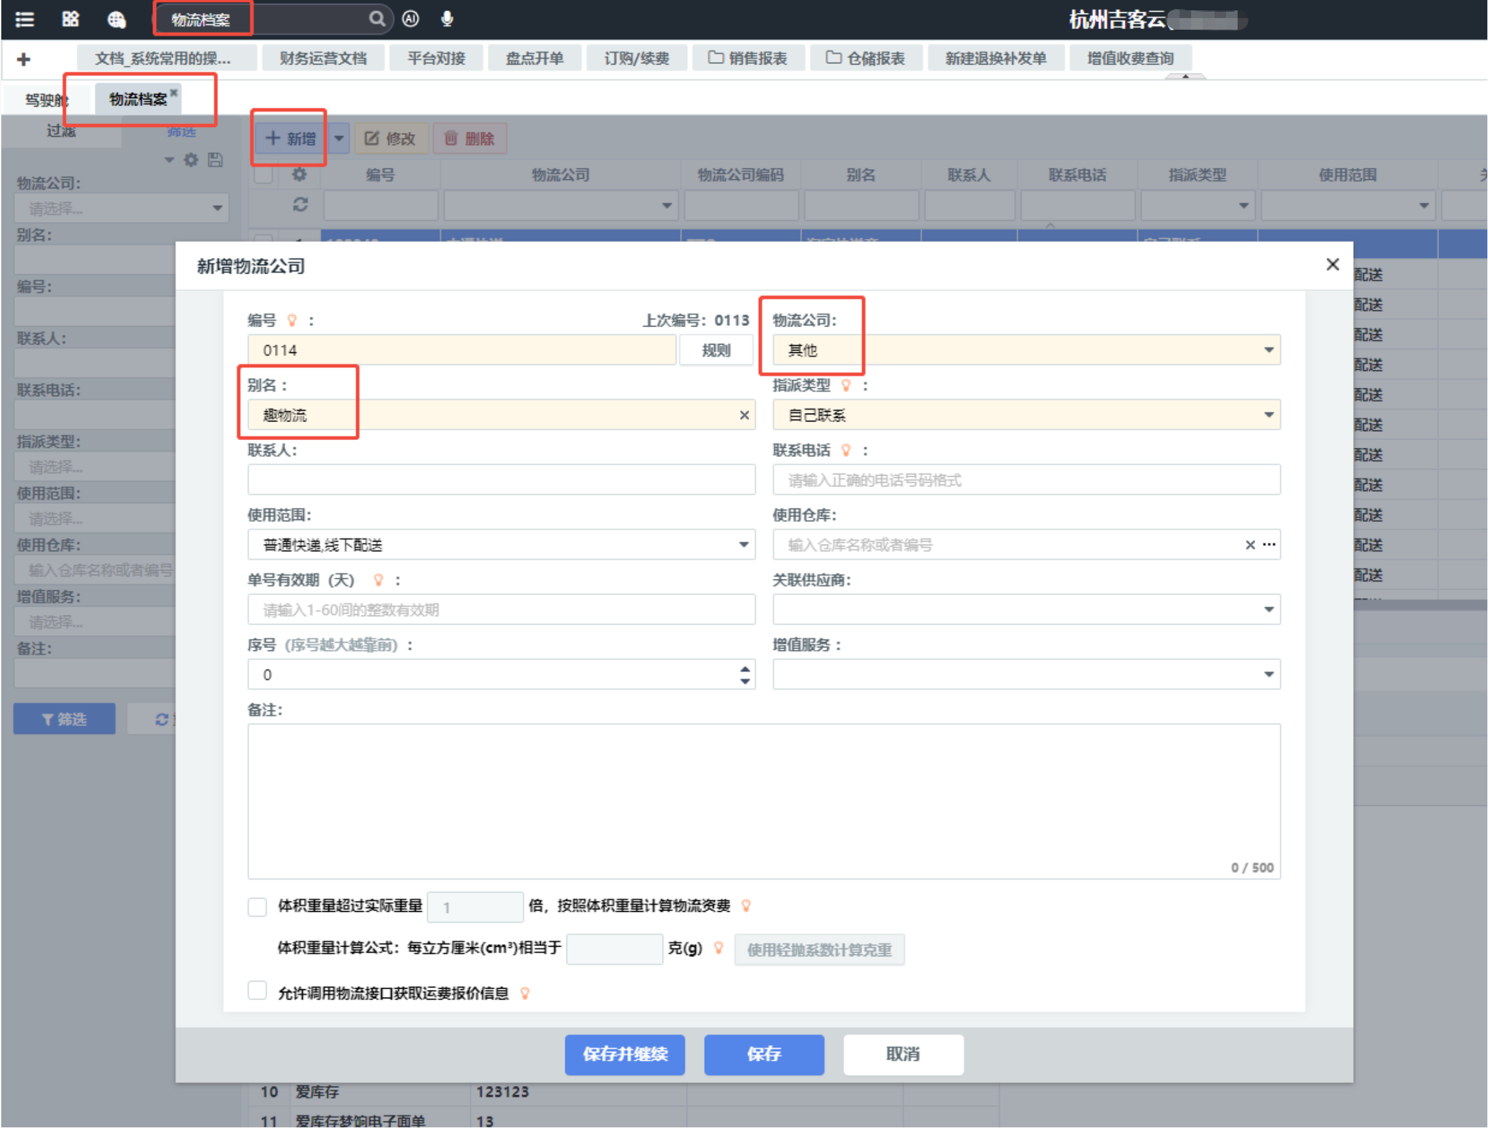Viewport: 1488px width, 1128px height.
Task: Check 体积重量超过实际重量 checkbox
Action: (x=257, y=907)
